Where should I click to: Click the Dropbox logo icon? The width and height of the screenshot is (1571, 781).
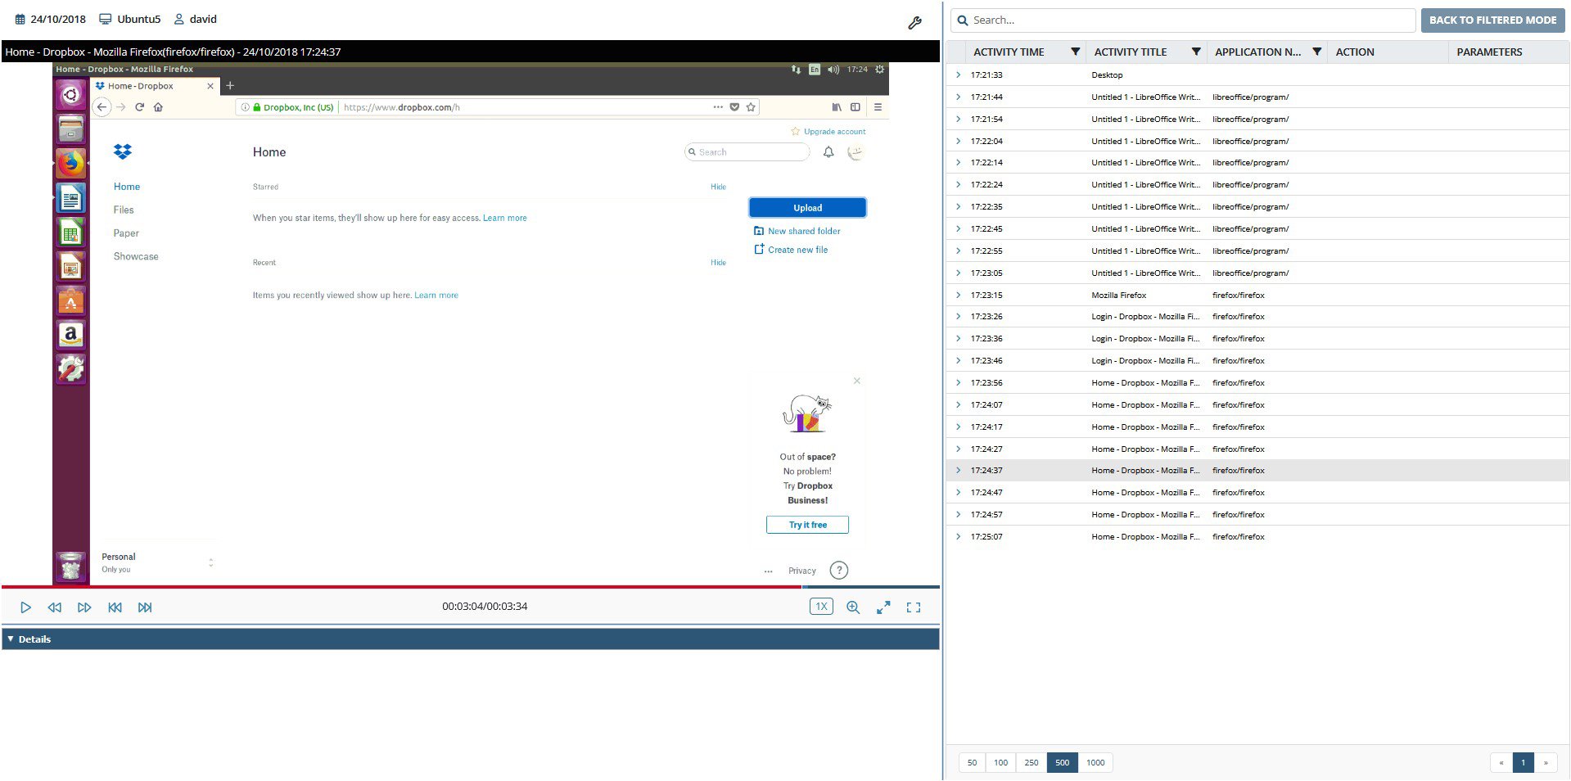pos(123,151)
